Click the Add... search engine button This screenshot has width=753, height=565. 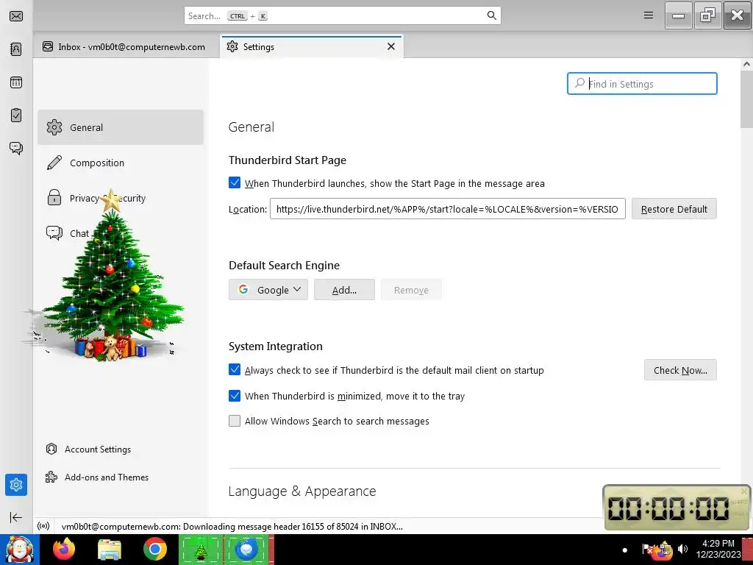(x=344, y=290)
